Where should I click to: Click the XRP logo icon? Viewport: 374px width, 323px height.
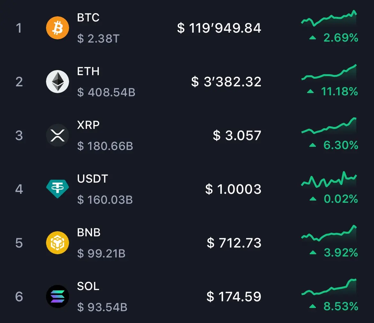click(58, 135)
